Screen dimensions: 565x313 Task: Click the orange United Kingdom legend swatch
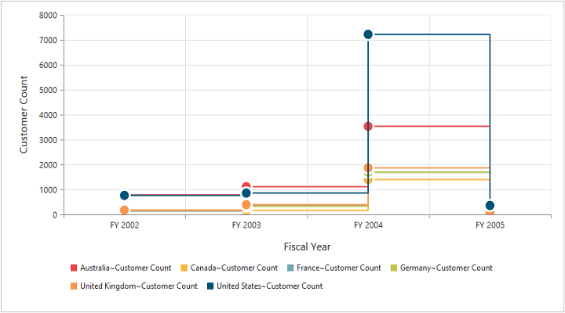point(75,286)
